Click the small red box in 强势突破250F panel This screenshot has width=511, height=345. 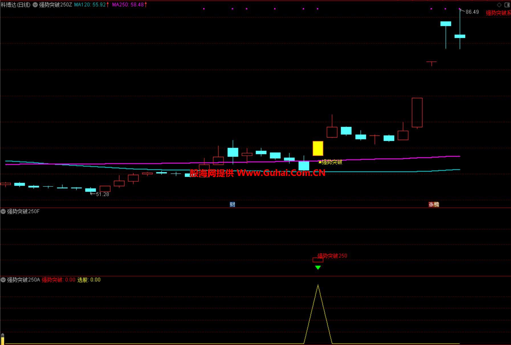pos(318,260)
